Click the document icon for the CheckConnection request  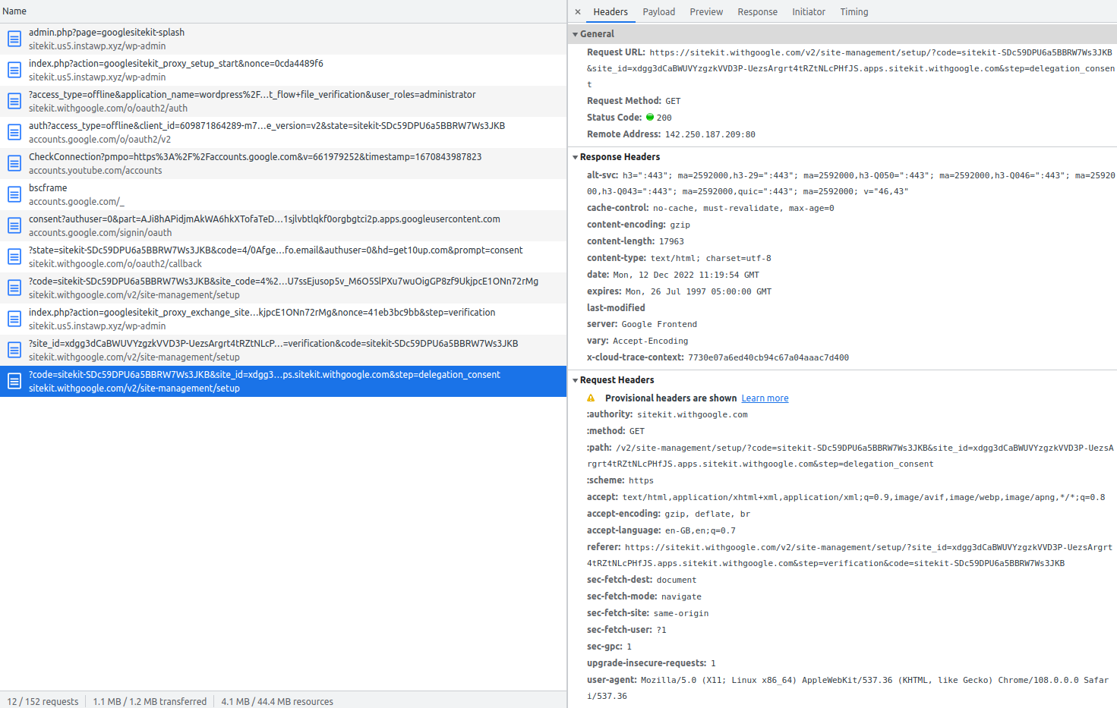14,163
